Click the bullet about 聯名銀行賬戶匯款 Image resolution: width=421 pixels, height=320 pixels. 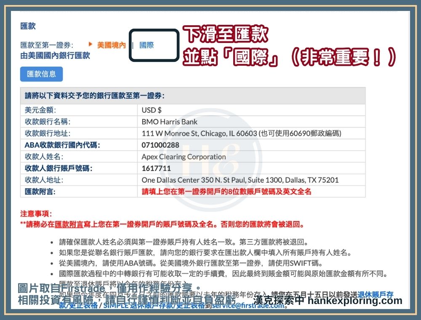205,253
